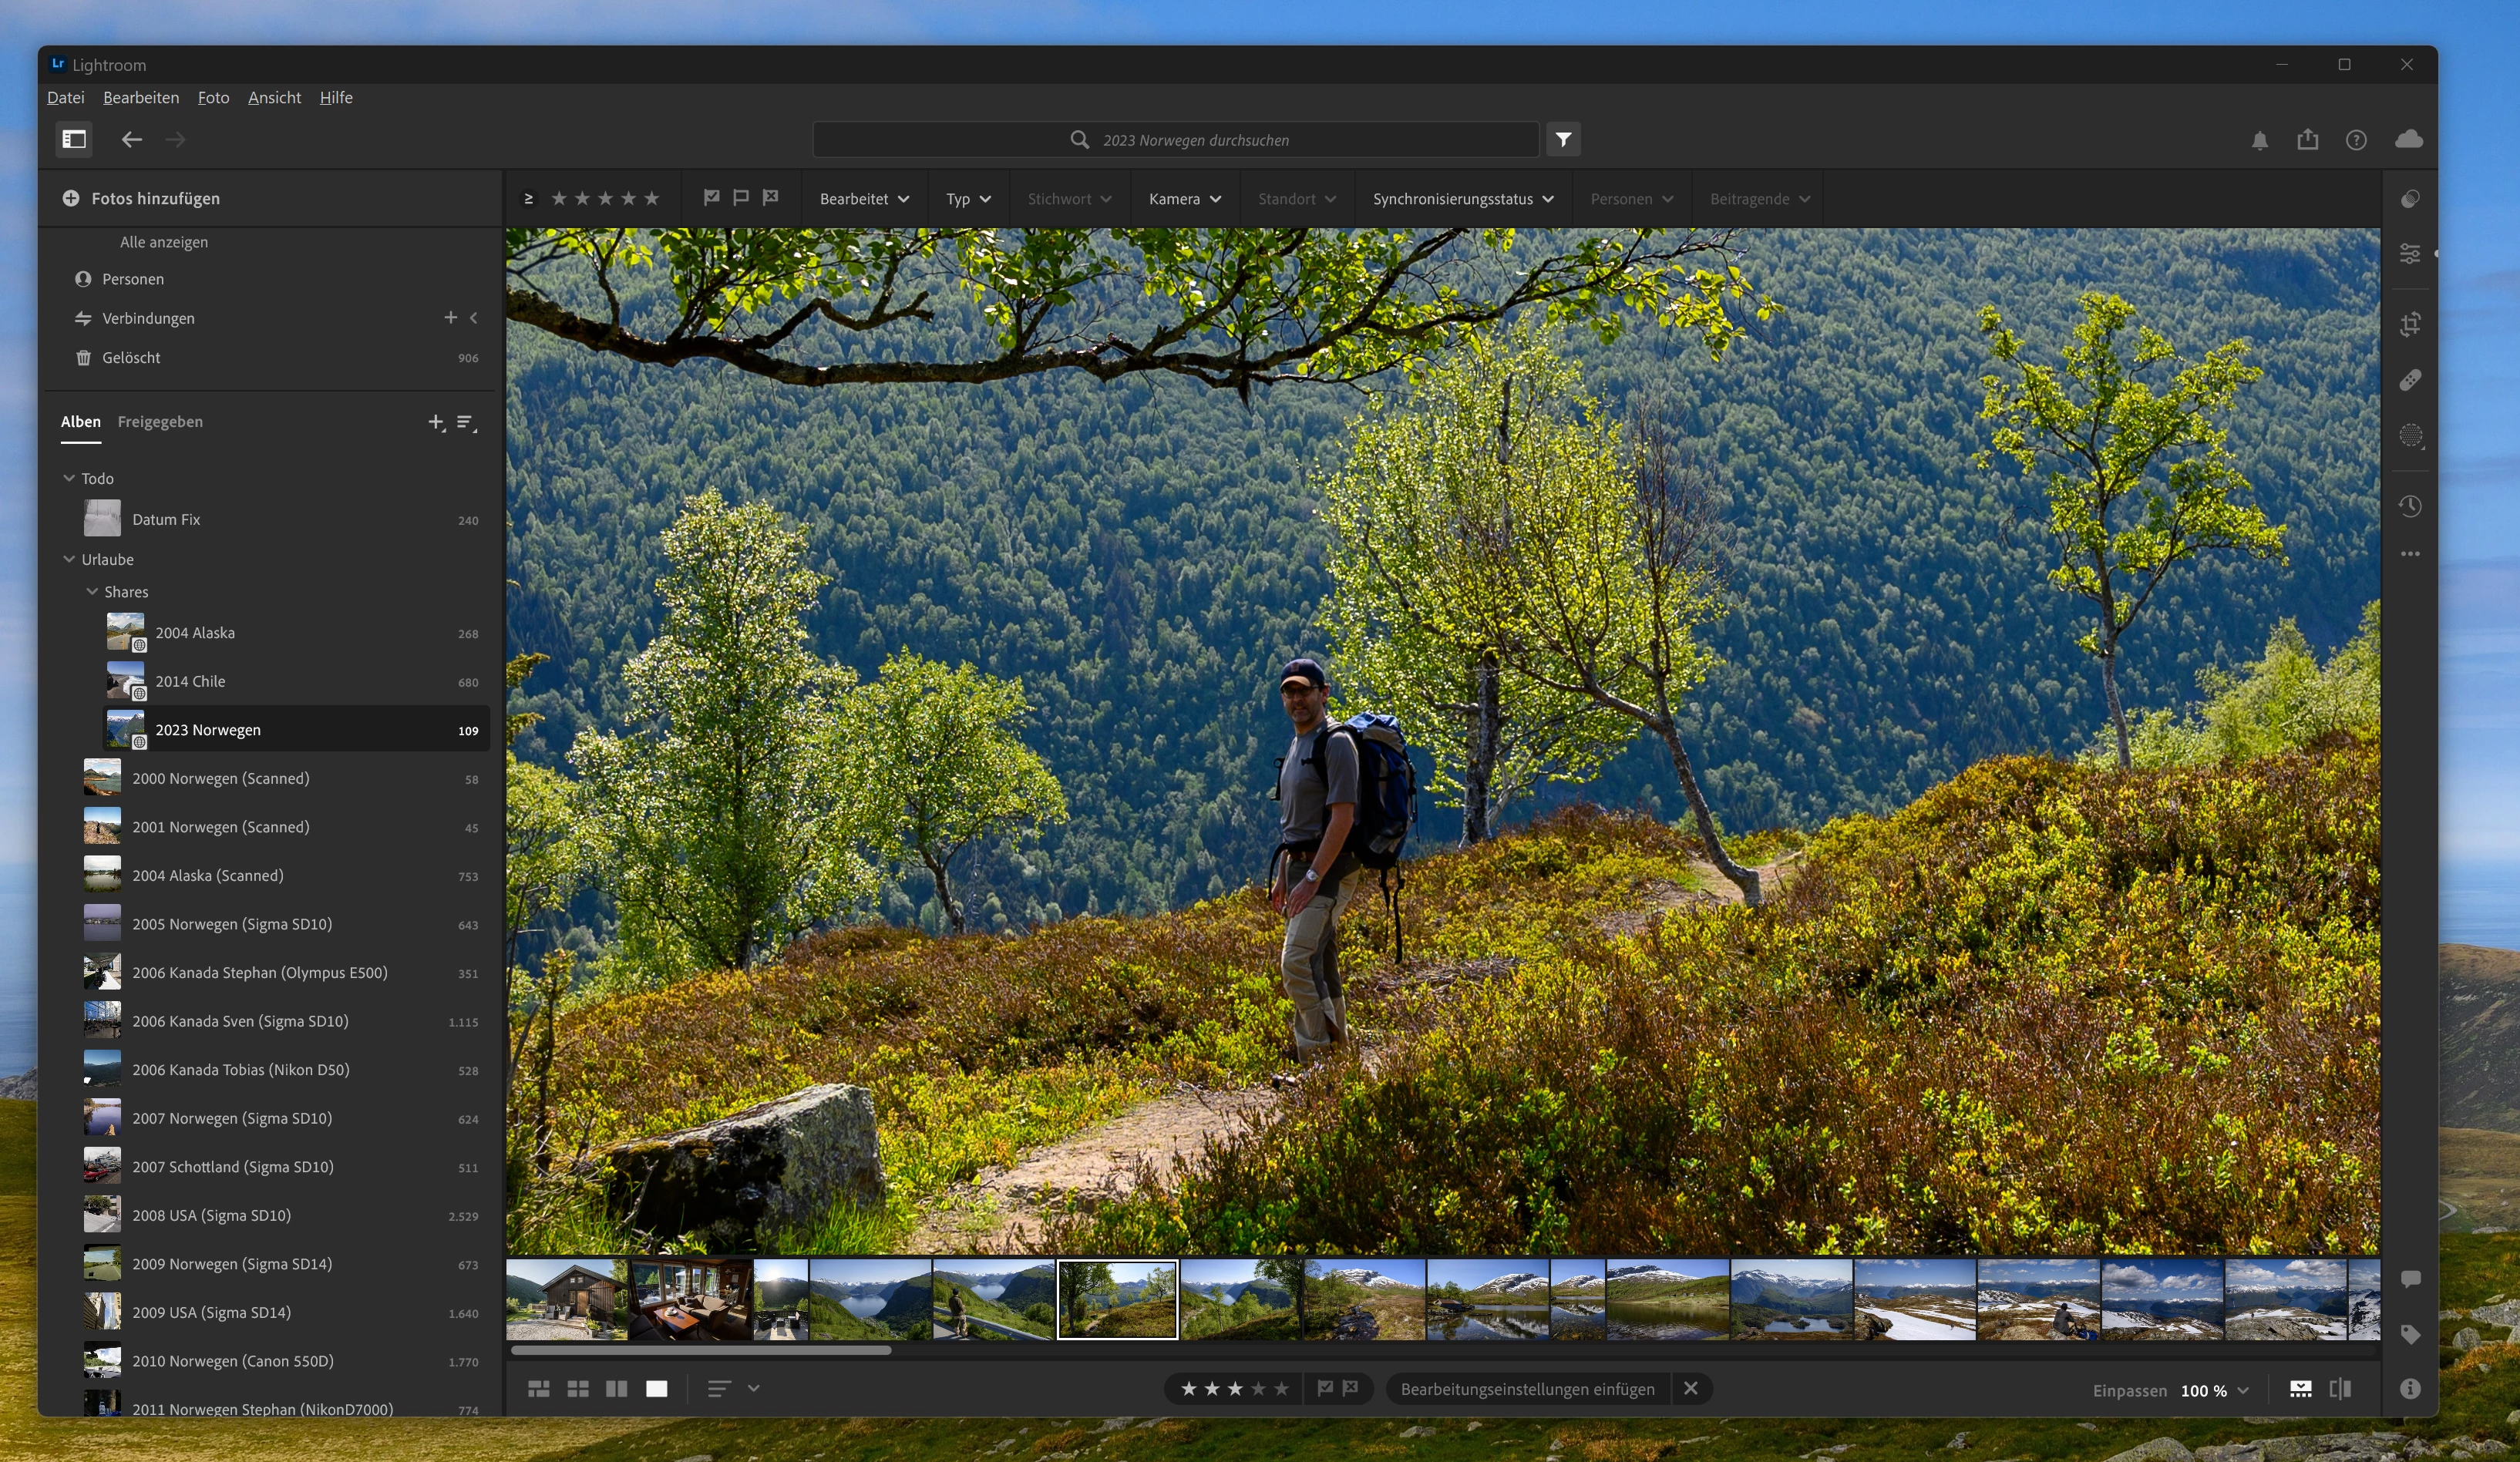Open the Kamera filter dropdown

point(1184,199)
